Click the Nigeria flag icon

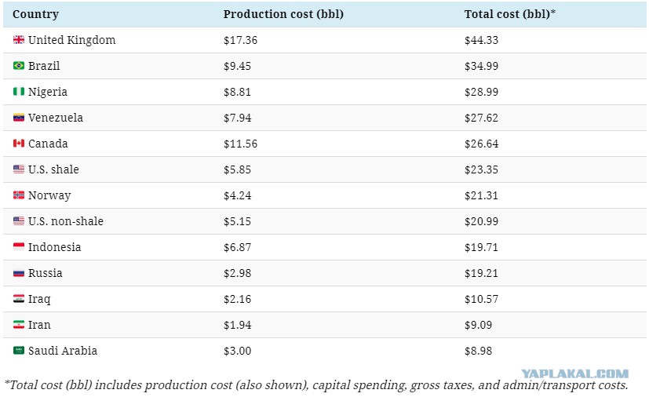point(19,92)
